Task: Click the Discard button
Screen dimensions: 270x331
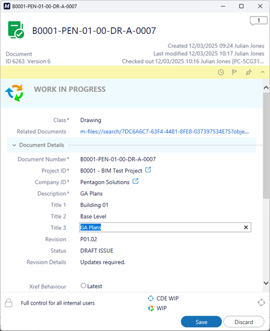Action: click(244, 322)
